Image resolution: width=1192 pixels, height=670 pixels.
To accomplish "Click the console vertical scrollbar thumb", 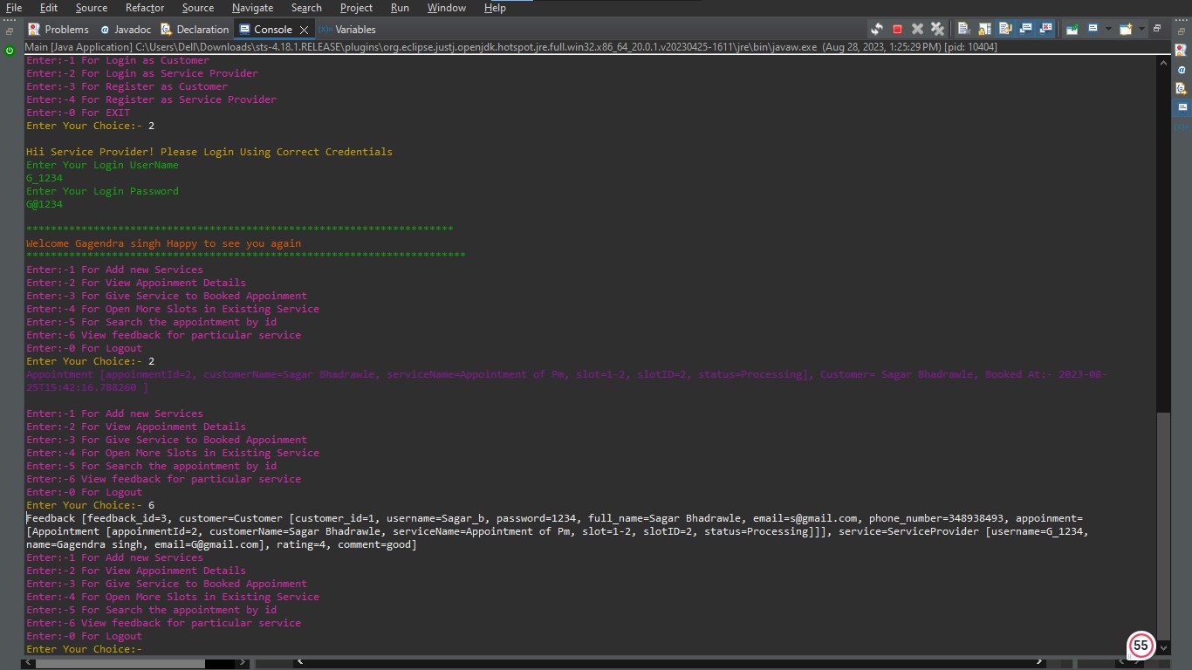I will (x=1162, y=526).
